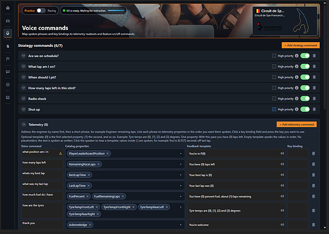This screenshot has width=329, height=234.
Task: Expand the 'What lap am I on?' command
Action: tap(24, 66)
